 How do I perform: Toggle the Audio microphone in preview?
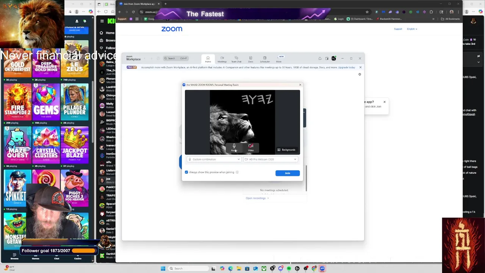pyautogui.click(x=234, y=147)
